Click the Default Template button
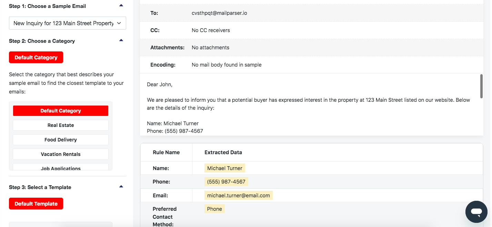This screenshot has height=227, width=492. coord(36,204)
